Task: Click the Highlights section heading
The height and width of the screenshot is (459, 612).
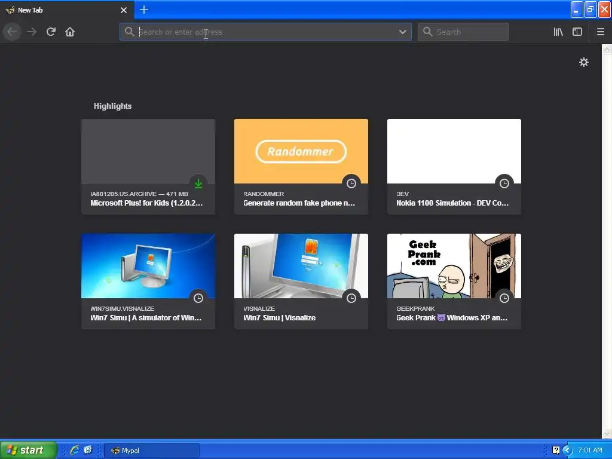Action: pyautogui.click(x=112, y=106)
